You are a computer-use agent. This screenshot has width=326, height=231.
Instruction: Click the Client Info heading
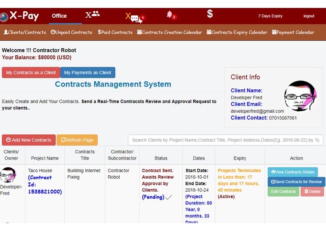[x=245, y=77]
